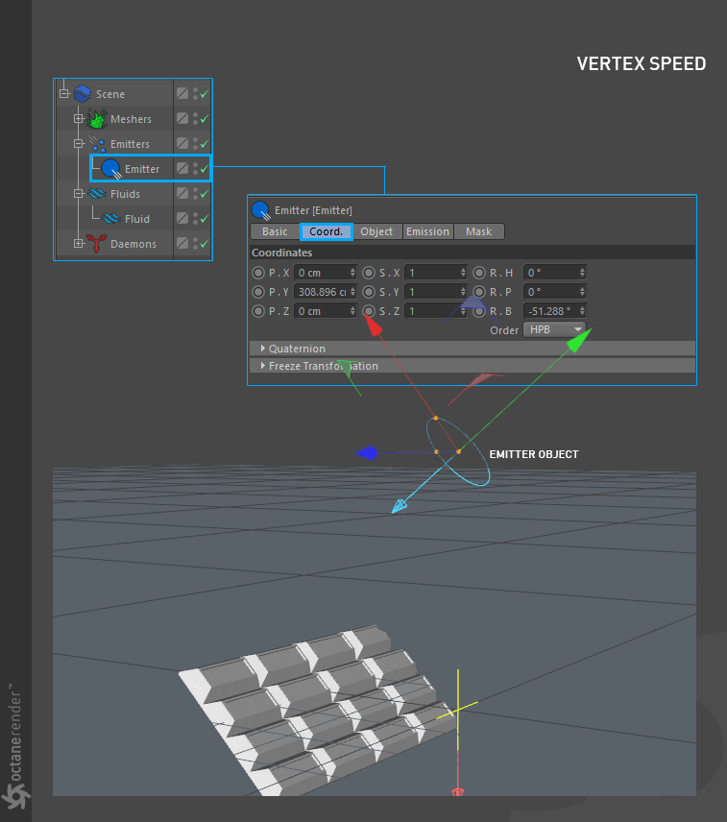Click the Fluid object wave icon

111,219
